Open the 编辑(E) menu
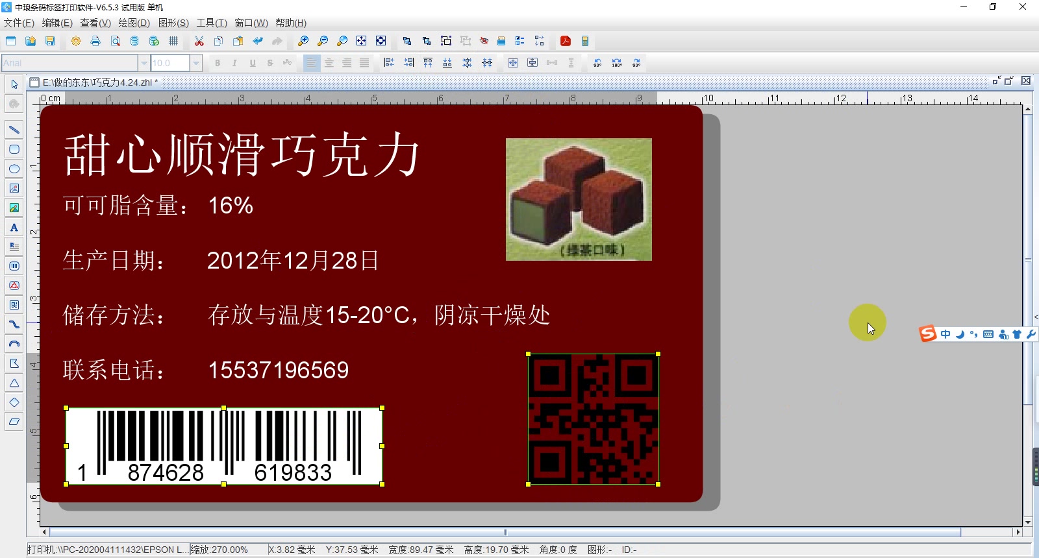This screenshot has height=558, width=1039. click(57, 23)
